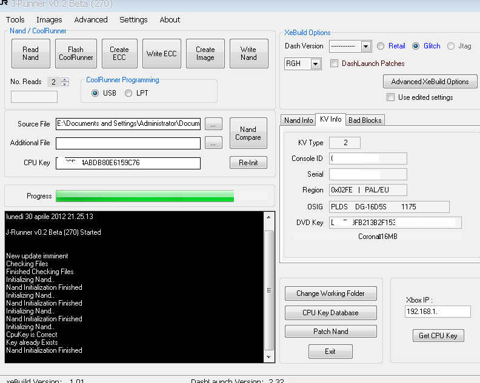The image size is (480, 383).
Task: Enable DashLaunch Patches checkbox
Action: coord(335,64)
